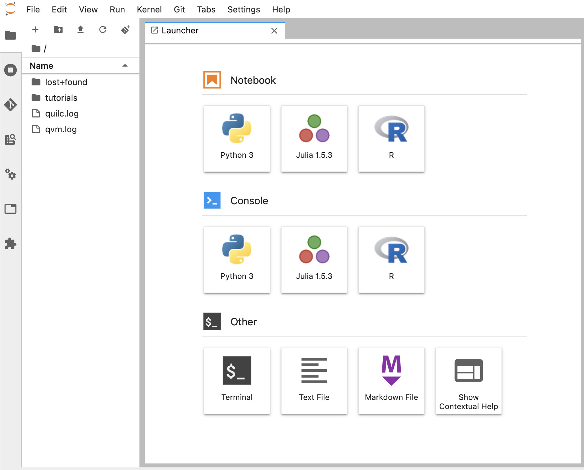
Task: Open the Help menu
Action: pyautogui.click(x=281, y=9)
